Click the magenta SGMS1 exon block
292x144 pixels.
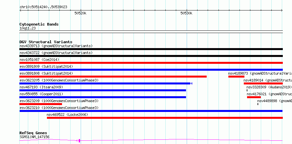(79, 141)
